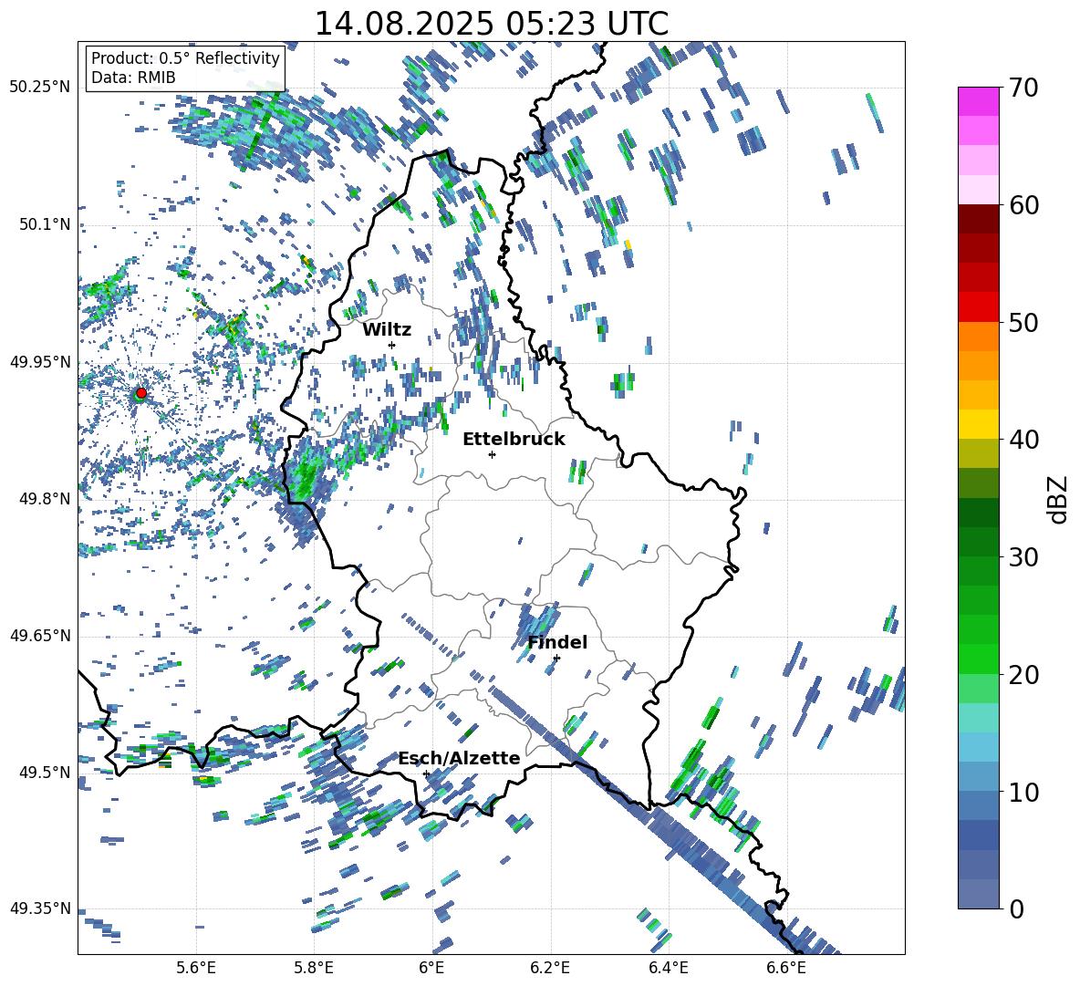Click the 6.4°E longitude label
1080x986 pixels.
click(x=668, y=968)
